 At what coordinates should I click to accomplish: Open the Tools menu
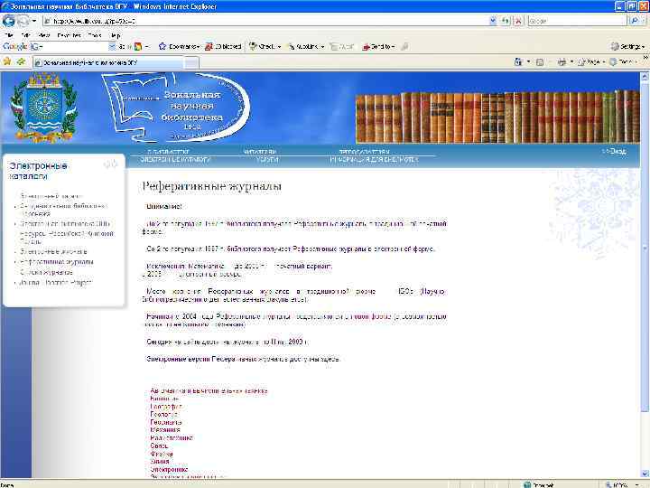(95, 35)
